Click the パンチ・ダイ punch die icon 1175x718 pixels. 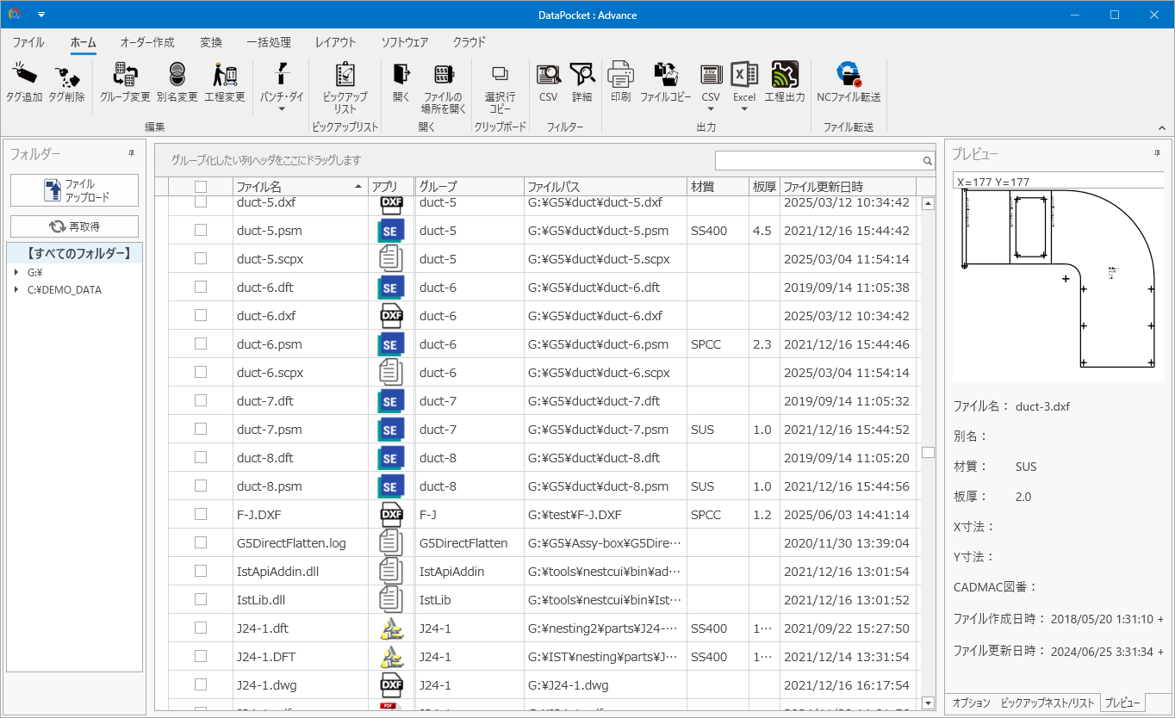282,75
